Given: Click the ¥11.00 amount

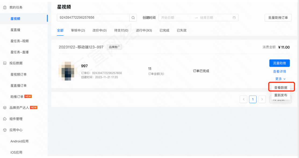Looking at the screenshot, I should click(x=284, y=47).
